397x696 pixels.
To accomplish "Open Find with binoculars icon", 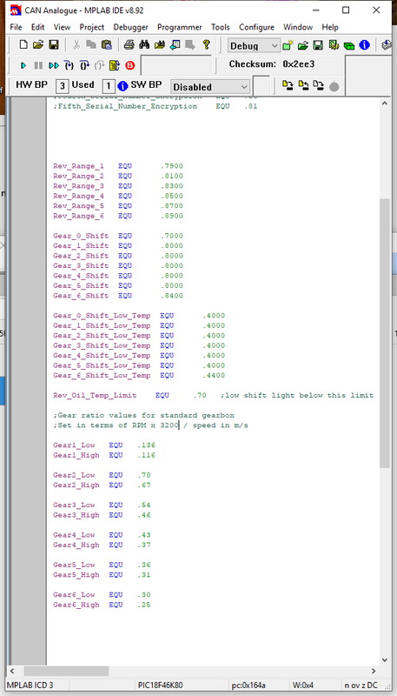I will pyautogui.click(x=144, y=45).
